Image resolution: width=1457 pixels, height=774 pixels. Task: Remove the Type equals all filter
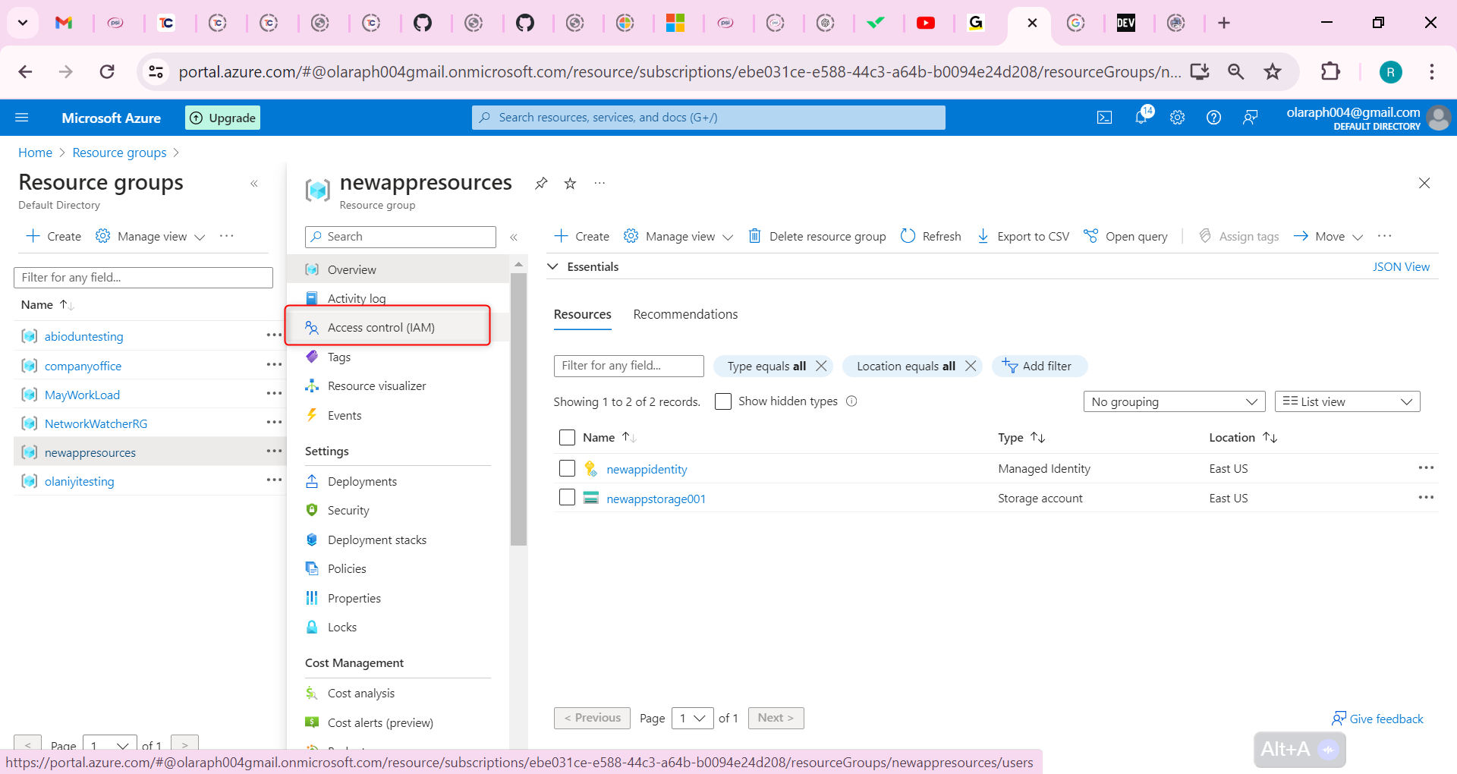point(821,366)
